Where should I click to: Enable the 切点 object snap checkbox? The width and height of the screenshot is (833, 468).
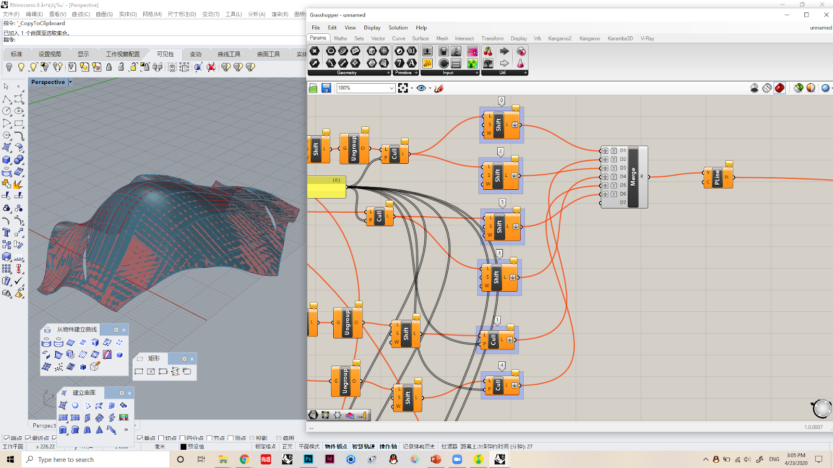pyautogui.click(x=160, y=437)
